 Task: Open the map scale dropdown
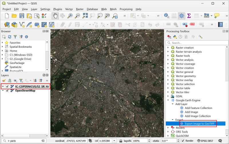click(114, 141)
